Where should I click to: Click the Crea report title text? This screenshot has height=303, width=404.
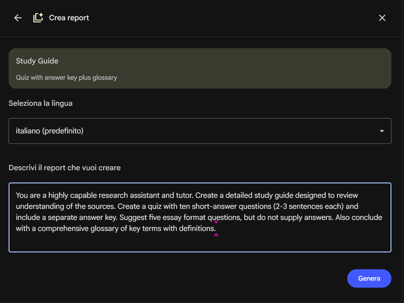69,18
